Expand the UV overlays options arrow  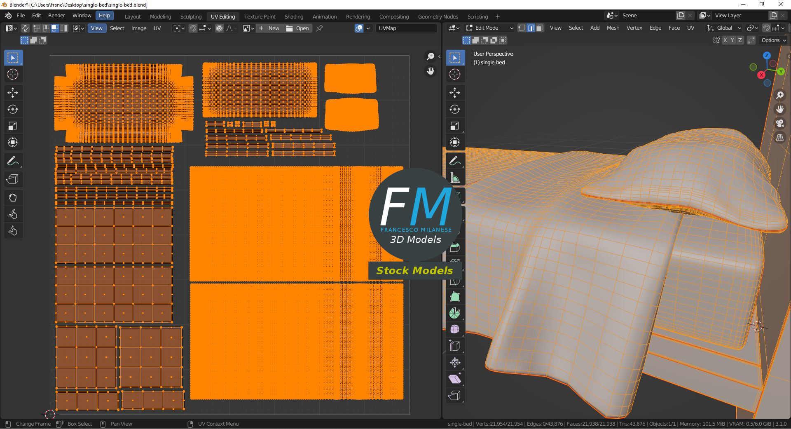[x=368, y=28]
